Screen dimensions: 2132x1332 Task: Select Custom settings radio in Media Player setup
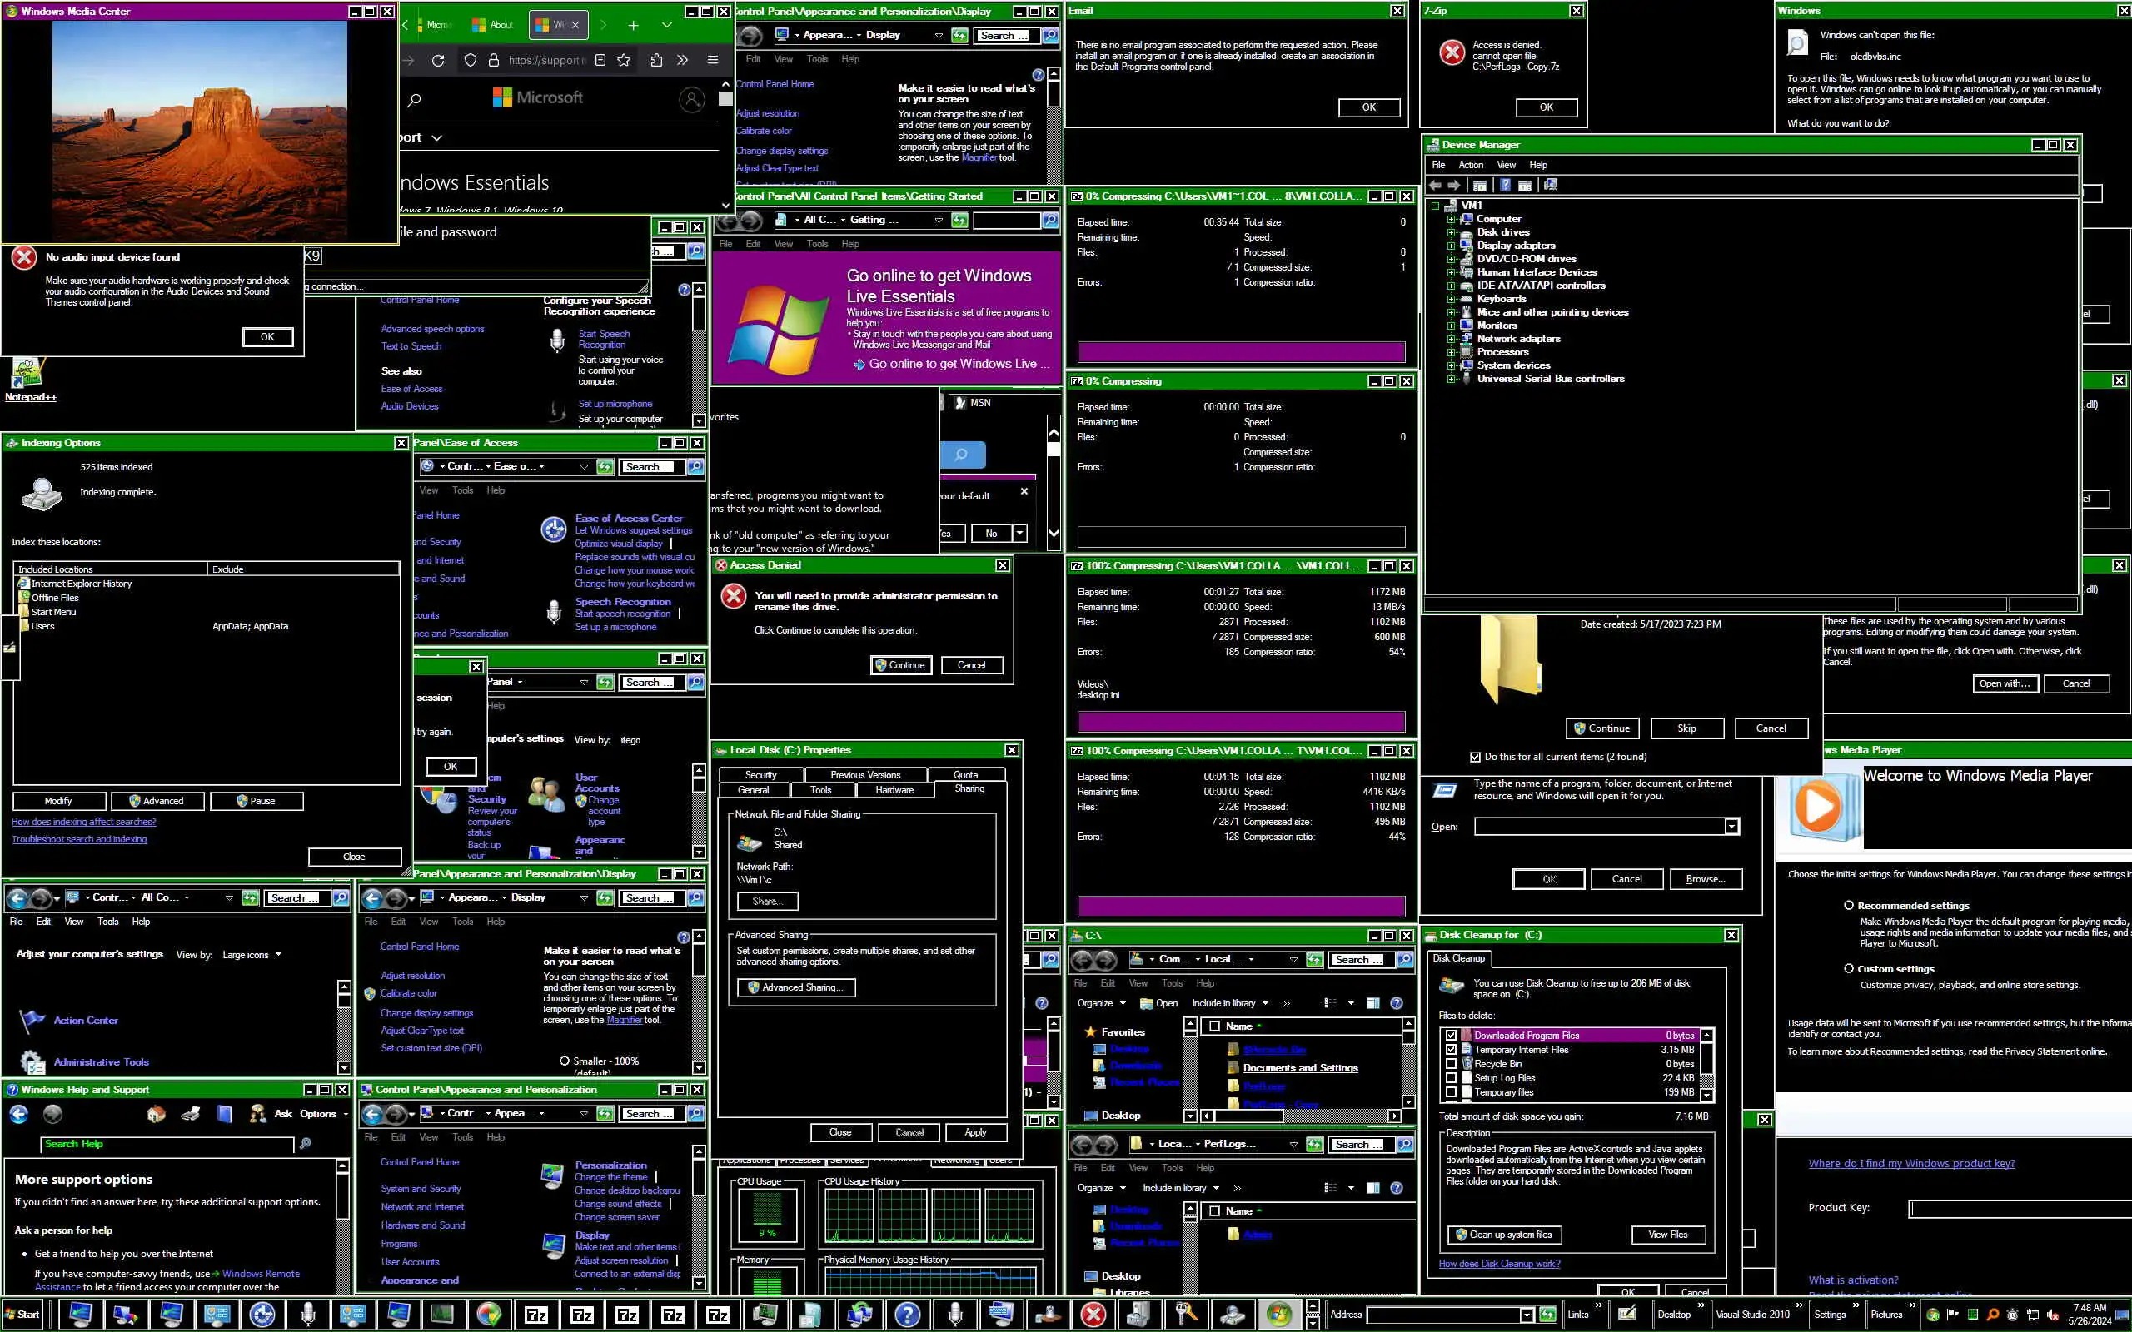pyautogui.click(x=1848, y=968)
